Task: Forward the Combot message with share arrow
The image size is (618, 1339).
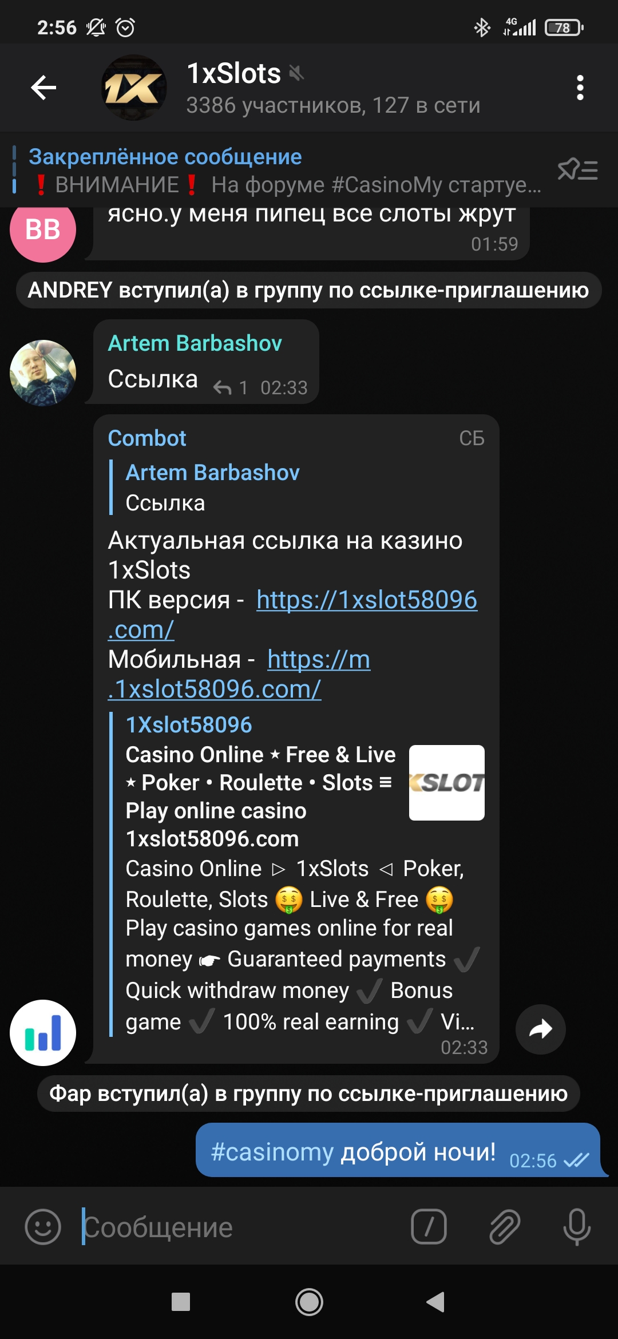Action: click(x=541, y=1029)
